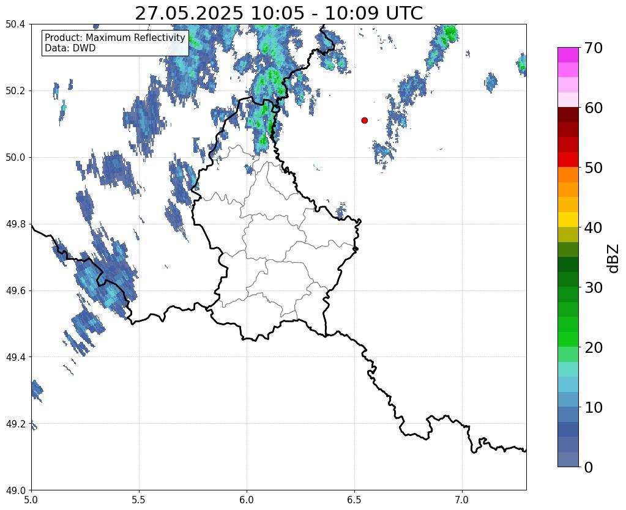Click the 'Product: Maximum Reflectivity' legend text

click(x=115, y=37)
